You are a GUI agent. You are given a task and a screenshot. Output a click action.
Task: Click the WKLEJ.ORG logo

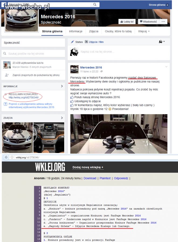click(50, 167)
